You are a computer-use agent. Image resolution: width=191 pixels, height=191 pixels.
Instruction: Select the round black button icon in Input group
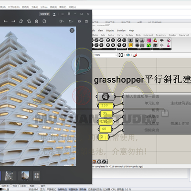point(137,45)
